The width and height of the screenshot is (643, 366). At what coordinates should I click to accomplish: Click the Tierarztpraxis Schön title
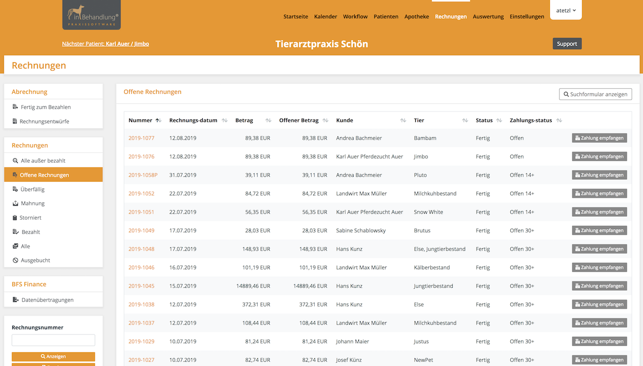tap(321, 44)
